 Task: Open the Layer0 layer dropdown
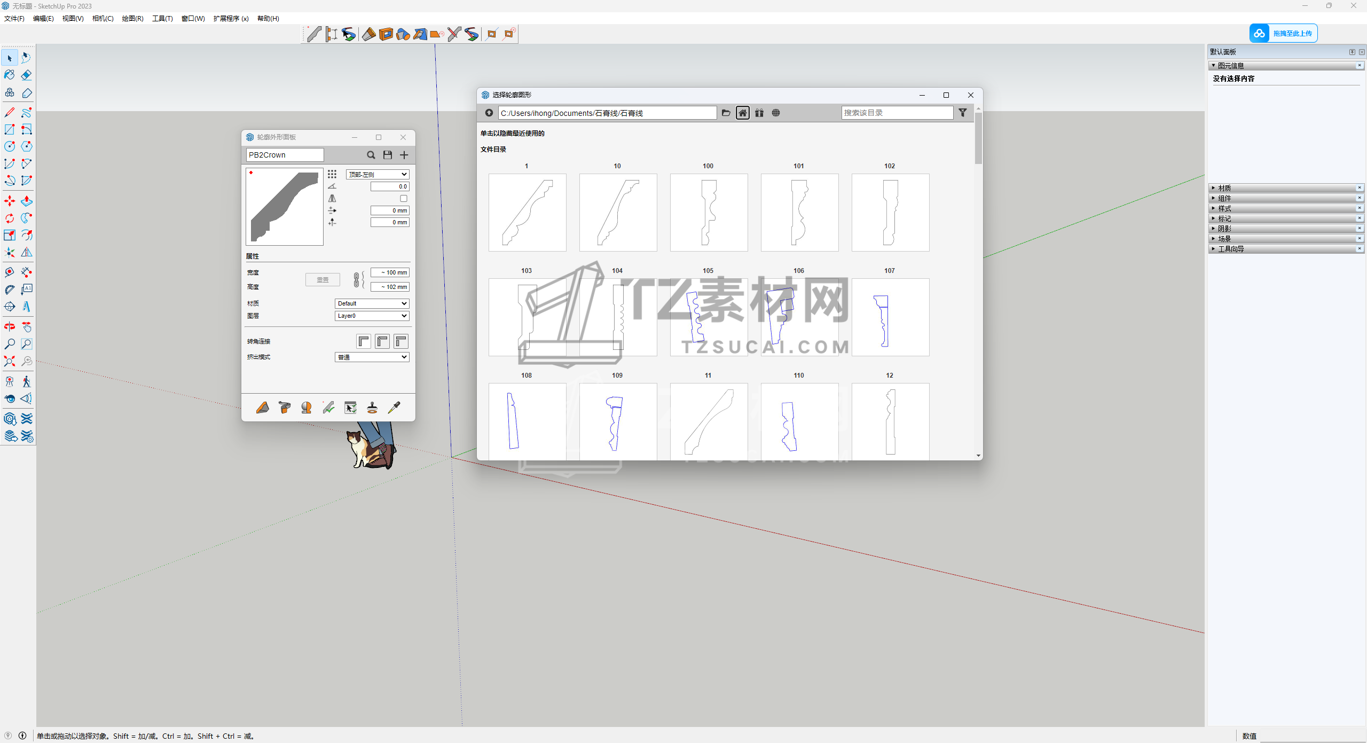(372, 316)
